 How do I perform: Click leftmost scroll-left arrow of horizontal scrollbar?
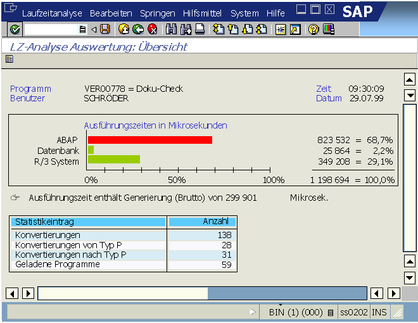tap(12, 293)
